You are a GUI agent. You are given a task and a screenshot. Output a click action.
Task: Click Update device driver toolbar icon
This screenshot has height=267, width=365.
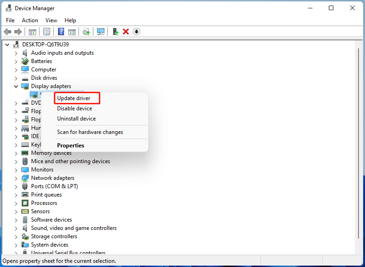(86, 32)
